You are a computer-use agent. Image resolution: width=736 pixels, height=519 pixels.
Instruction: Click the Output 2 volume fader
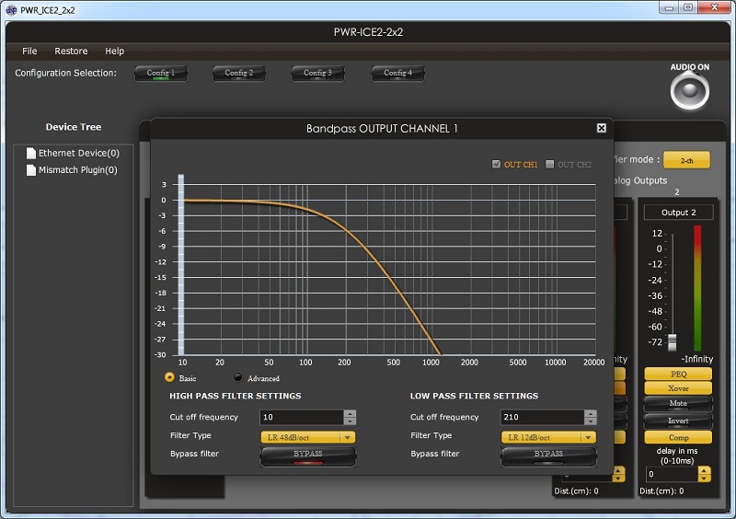(x=673, y=341)
